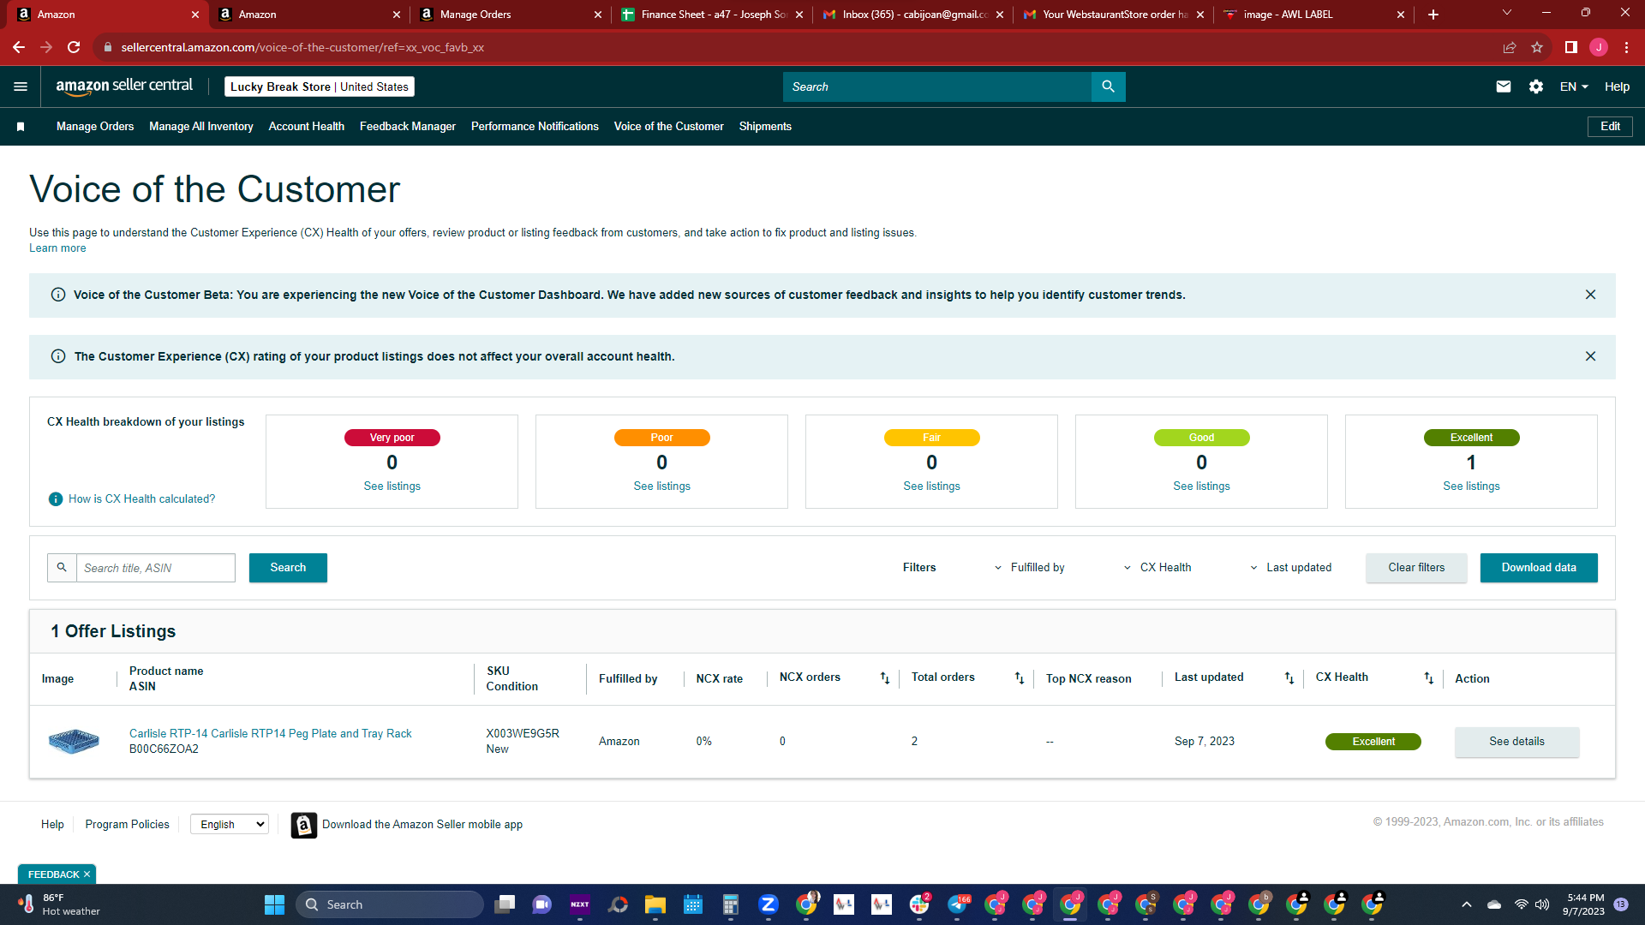Click Download data button
Screen dimensions: 1645x925
click(x=1539, y=568)
